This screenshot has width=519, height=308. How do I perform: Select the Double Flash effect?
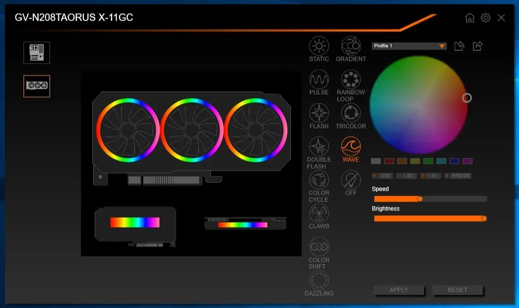coord(319,146)
